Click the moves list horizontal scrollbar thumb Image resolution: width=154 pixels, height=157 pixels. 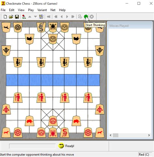tap(116, 135)
